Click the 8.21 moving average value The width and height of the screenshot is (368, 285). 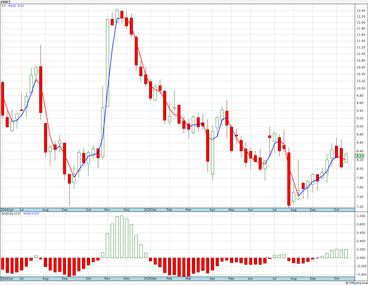pos(21,6)
